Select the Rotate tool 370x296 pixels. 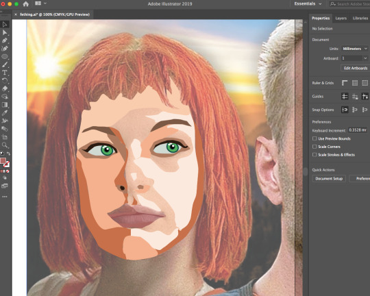pyautogui.click(x=5, y=80)
